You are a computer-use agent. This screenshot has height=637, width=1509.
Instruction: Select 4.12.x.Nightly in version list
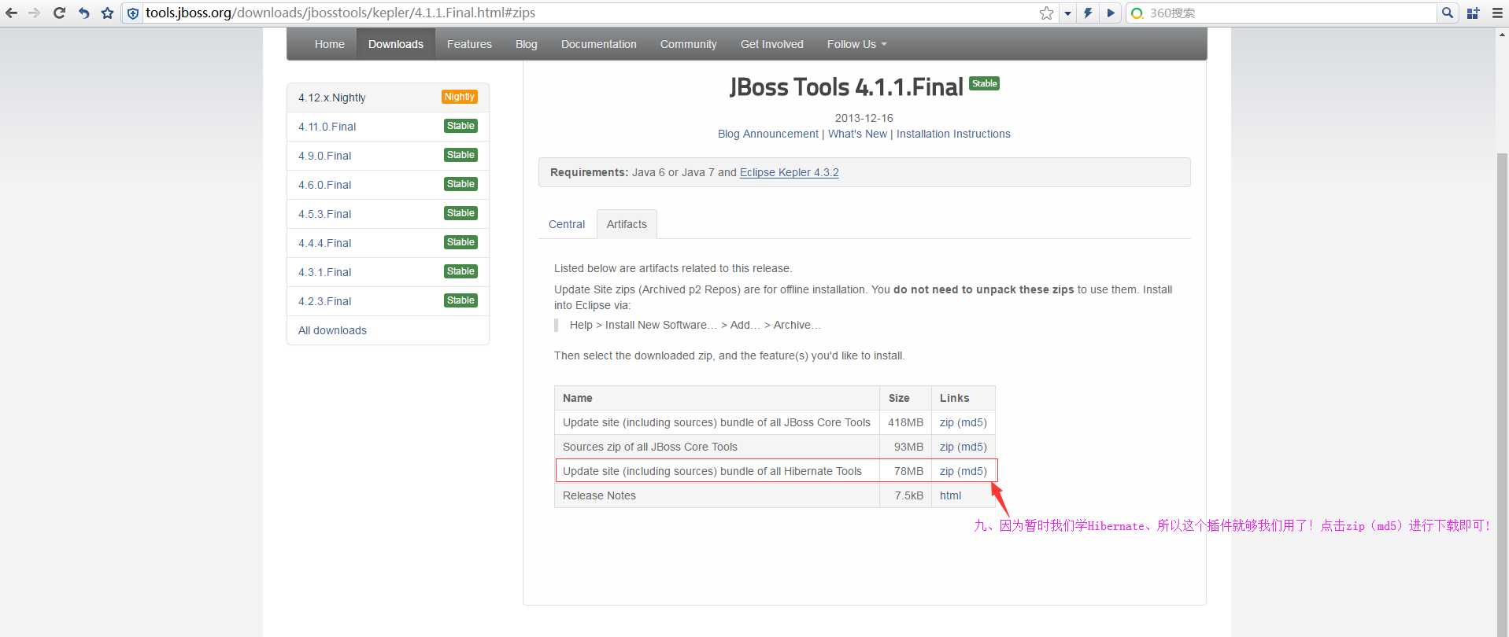(x=388, y=98)
